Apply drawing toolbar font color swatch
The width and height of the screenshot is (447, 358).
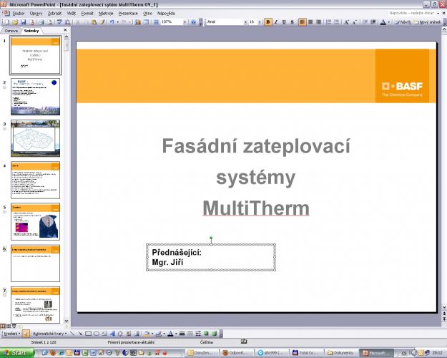pos(170,334)
